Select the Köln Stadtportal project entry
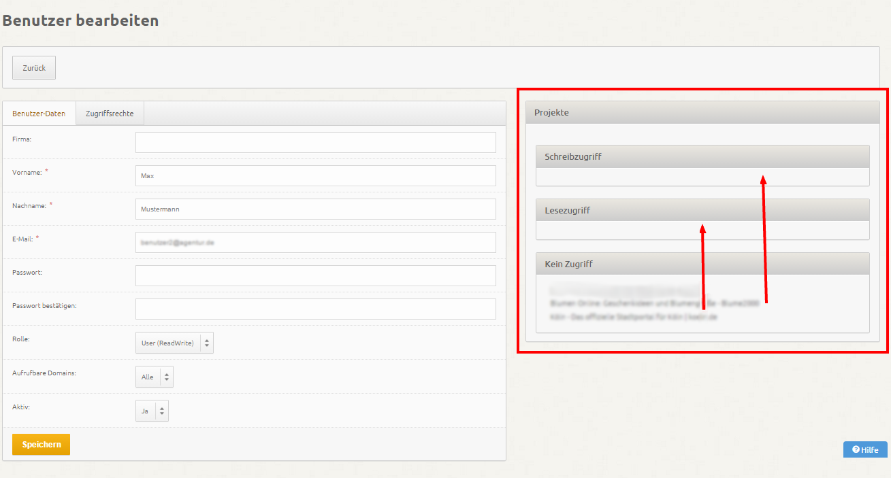The height and width of the screenshot is (478, 891). point(633,317)
